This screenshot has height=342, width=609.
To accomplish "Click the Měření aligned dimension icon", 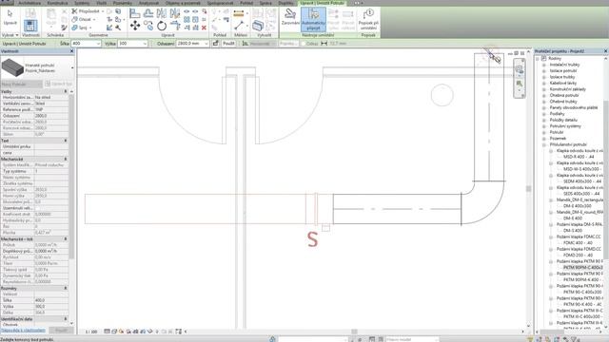I will click(239, 13).
